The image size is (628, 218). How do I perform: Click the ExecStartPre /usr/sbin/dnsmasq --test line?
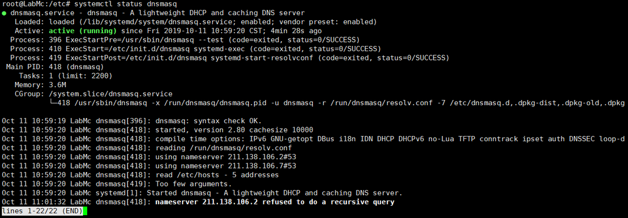[185, 40]
